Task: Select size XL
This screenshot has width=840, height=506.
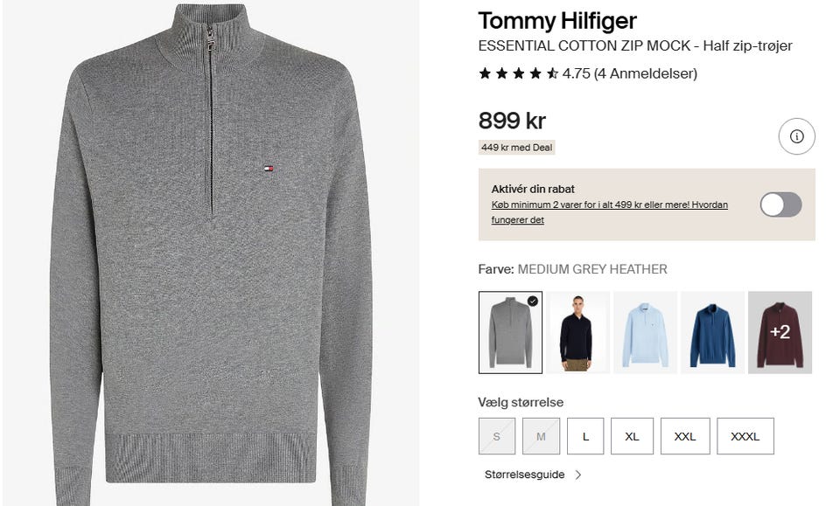Action: point(632,436)
